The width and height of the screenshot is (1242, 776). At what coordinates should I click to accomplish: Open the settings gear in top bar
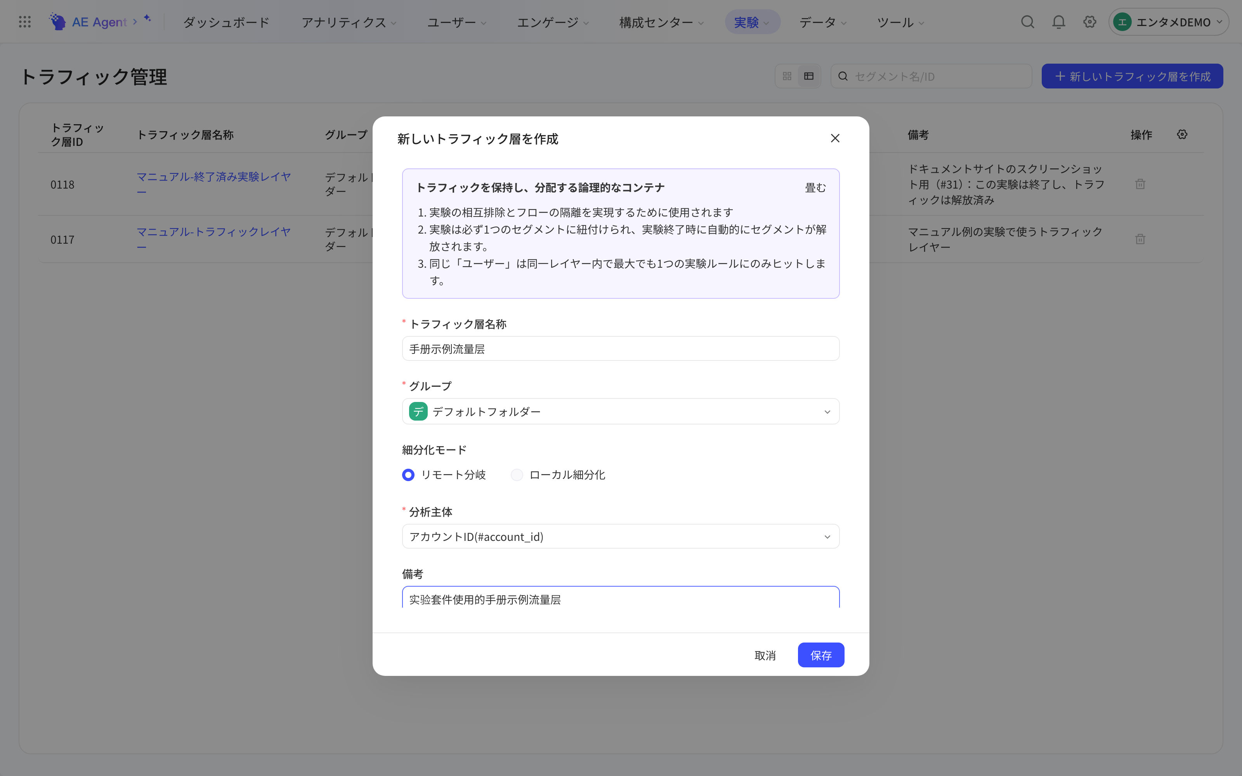(1089, 22)
